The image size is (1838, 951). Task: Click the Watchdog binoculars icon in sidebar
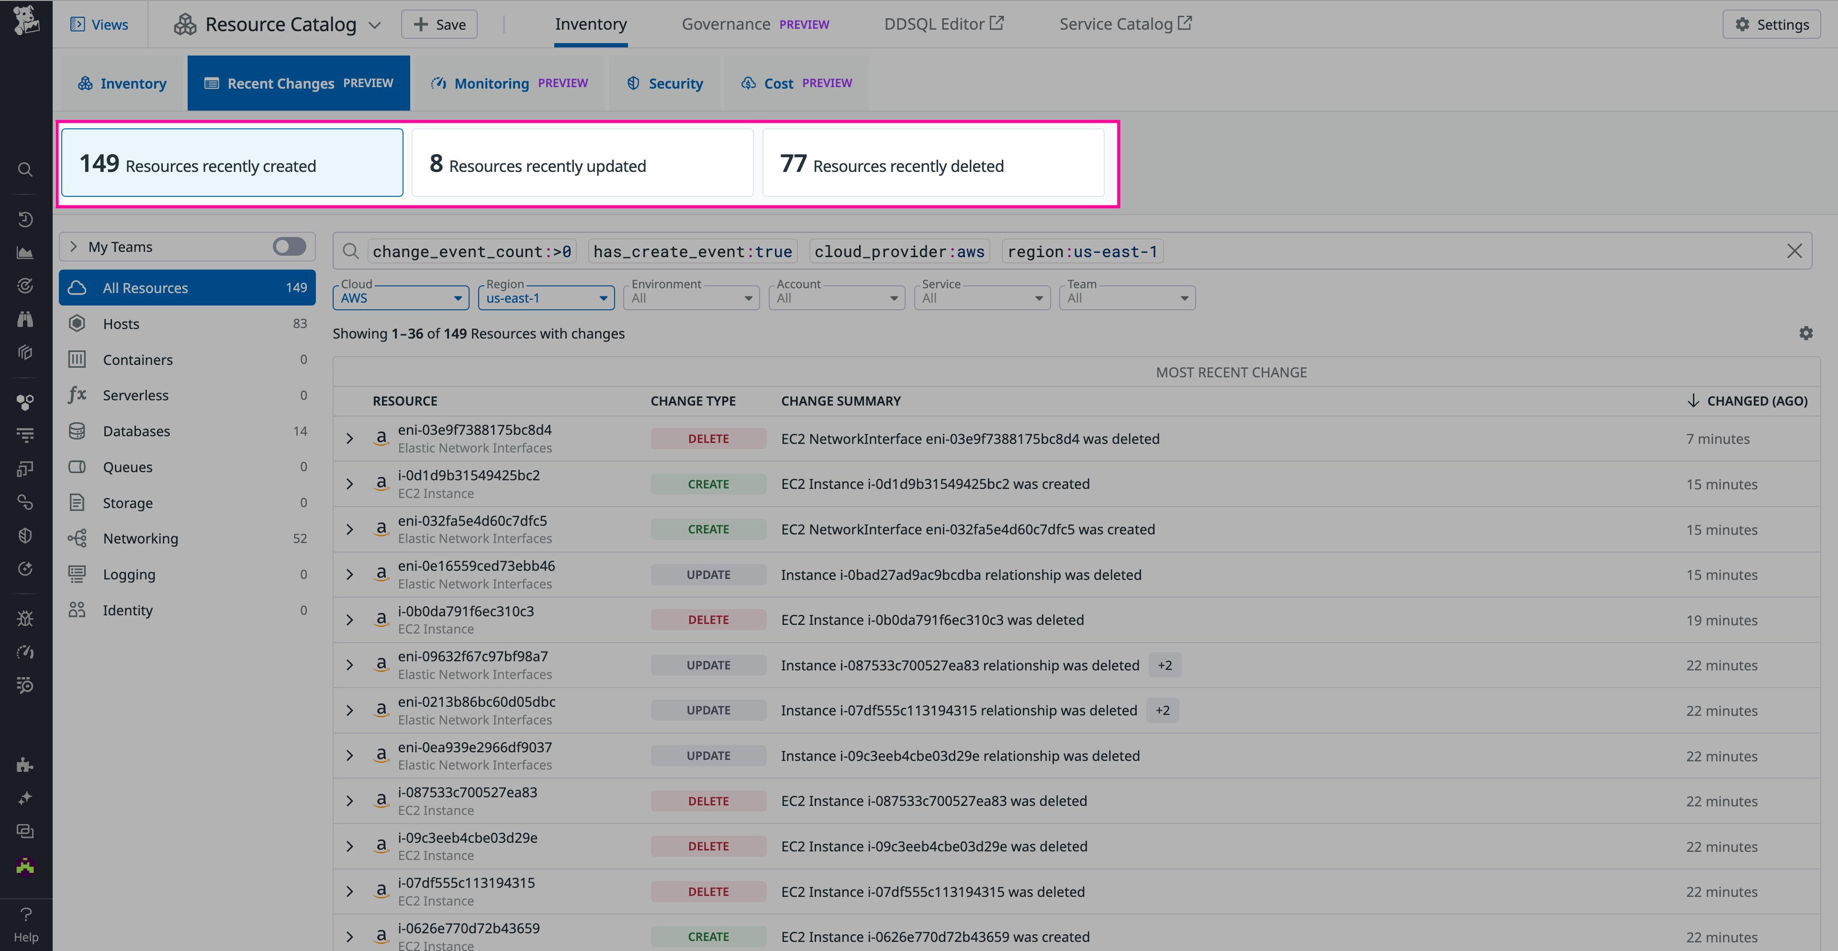(x=25, y=319)
